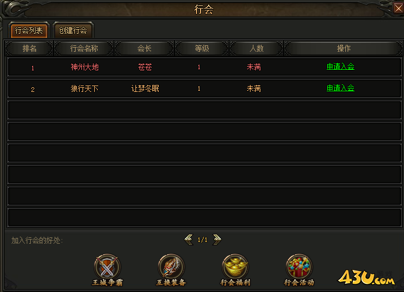Sort by the 人数 column header
Viewport: 404px width, 292px height.
(256, 48)
